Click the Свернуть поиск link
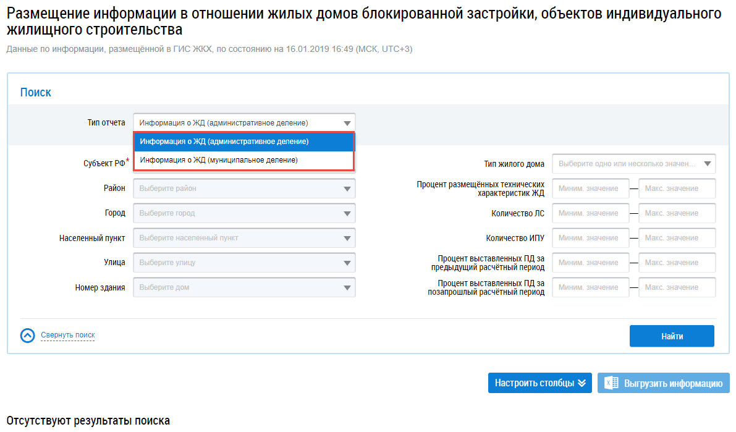Viewport: 736px width, 432px height. [x=67, y=335]
